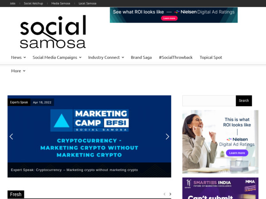Expand the More menu

18,71
